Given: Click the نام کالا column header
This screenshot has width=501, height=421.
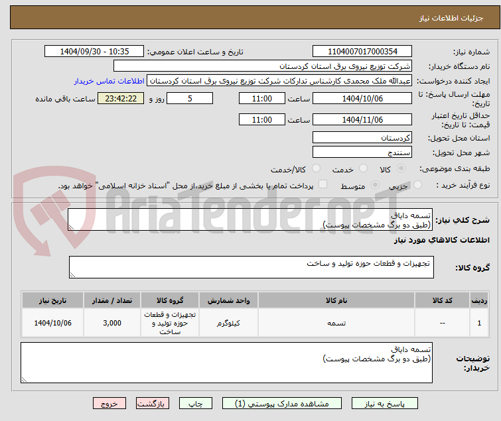Looking at the screenshot, I should coord(336,300).
